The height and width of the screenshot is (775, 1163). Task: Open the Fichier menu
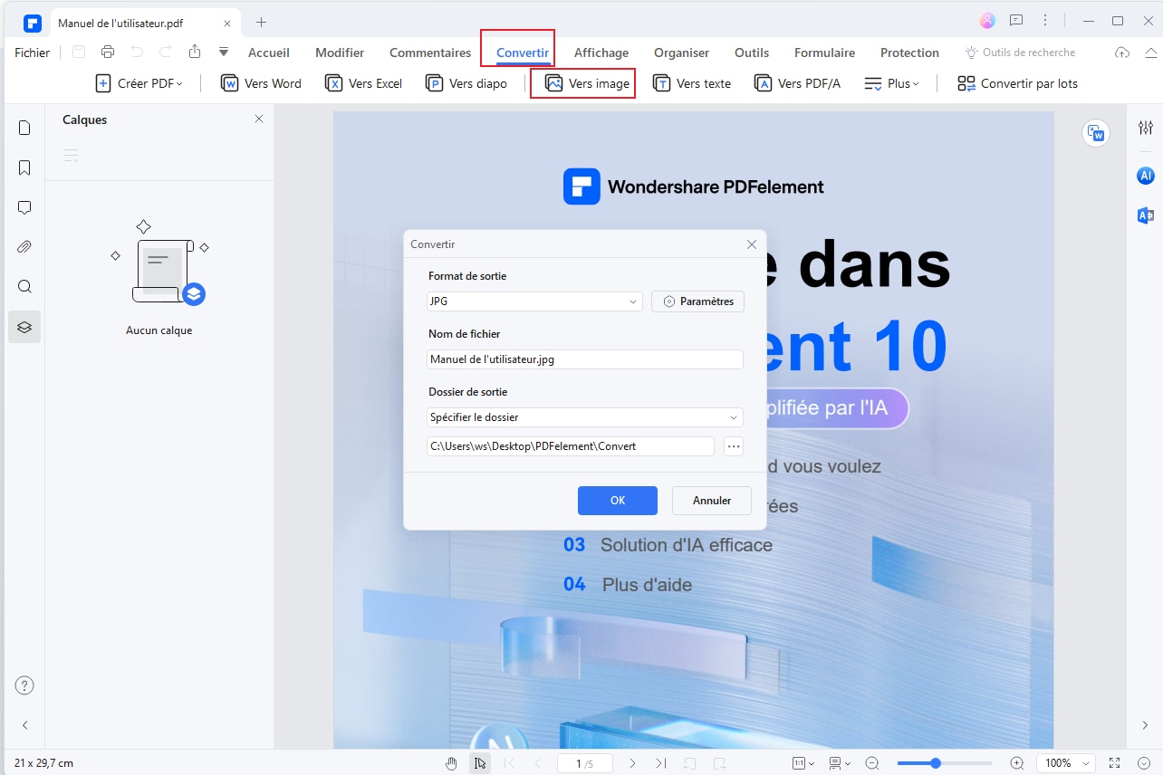(33, 53)
